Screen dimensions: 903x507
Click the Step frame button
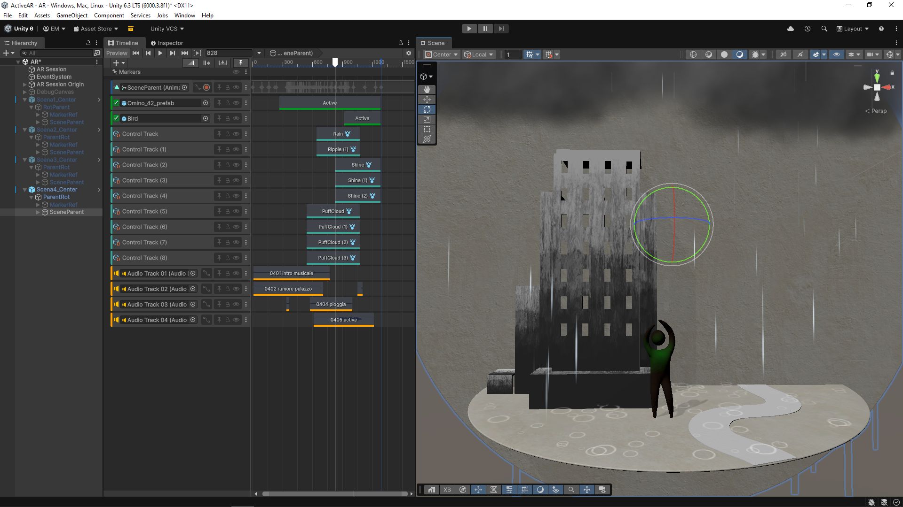501,29
